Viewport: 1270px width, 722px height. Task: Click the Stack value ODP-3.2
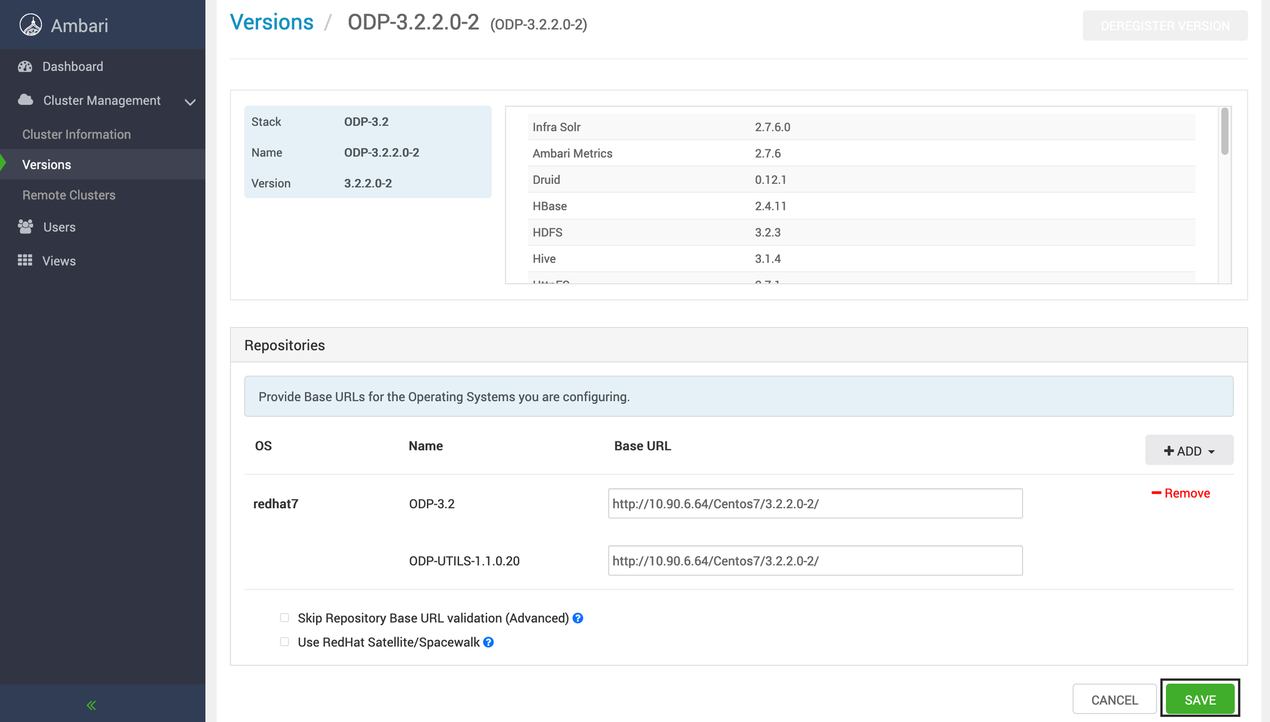click(366, 121)
